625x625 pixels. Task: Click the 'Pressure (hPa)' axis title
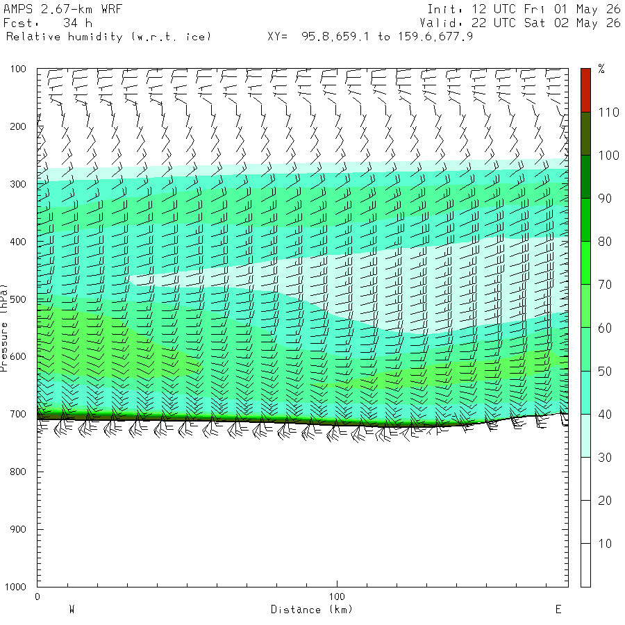coord(4,328)
